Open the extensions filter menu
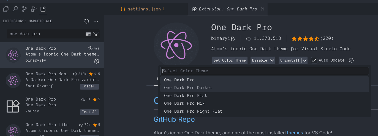Image resolution: width=378 pixels, height=136 pixels. (96, 34)
